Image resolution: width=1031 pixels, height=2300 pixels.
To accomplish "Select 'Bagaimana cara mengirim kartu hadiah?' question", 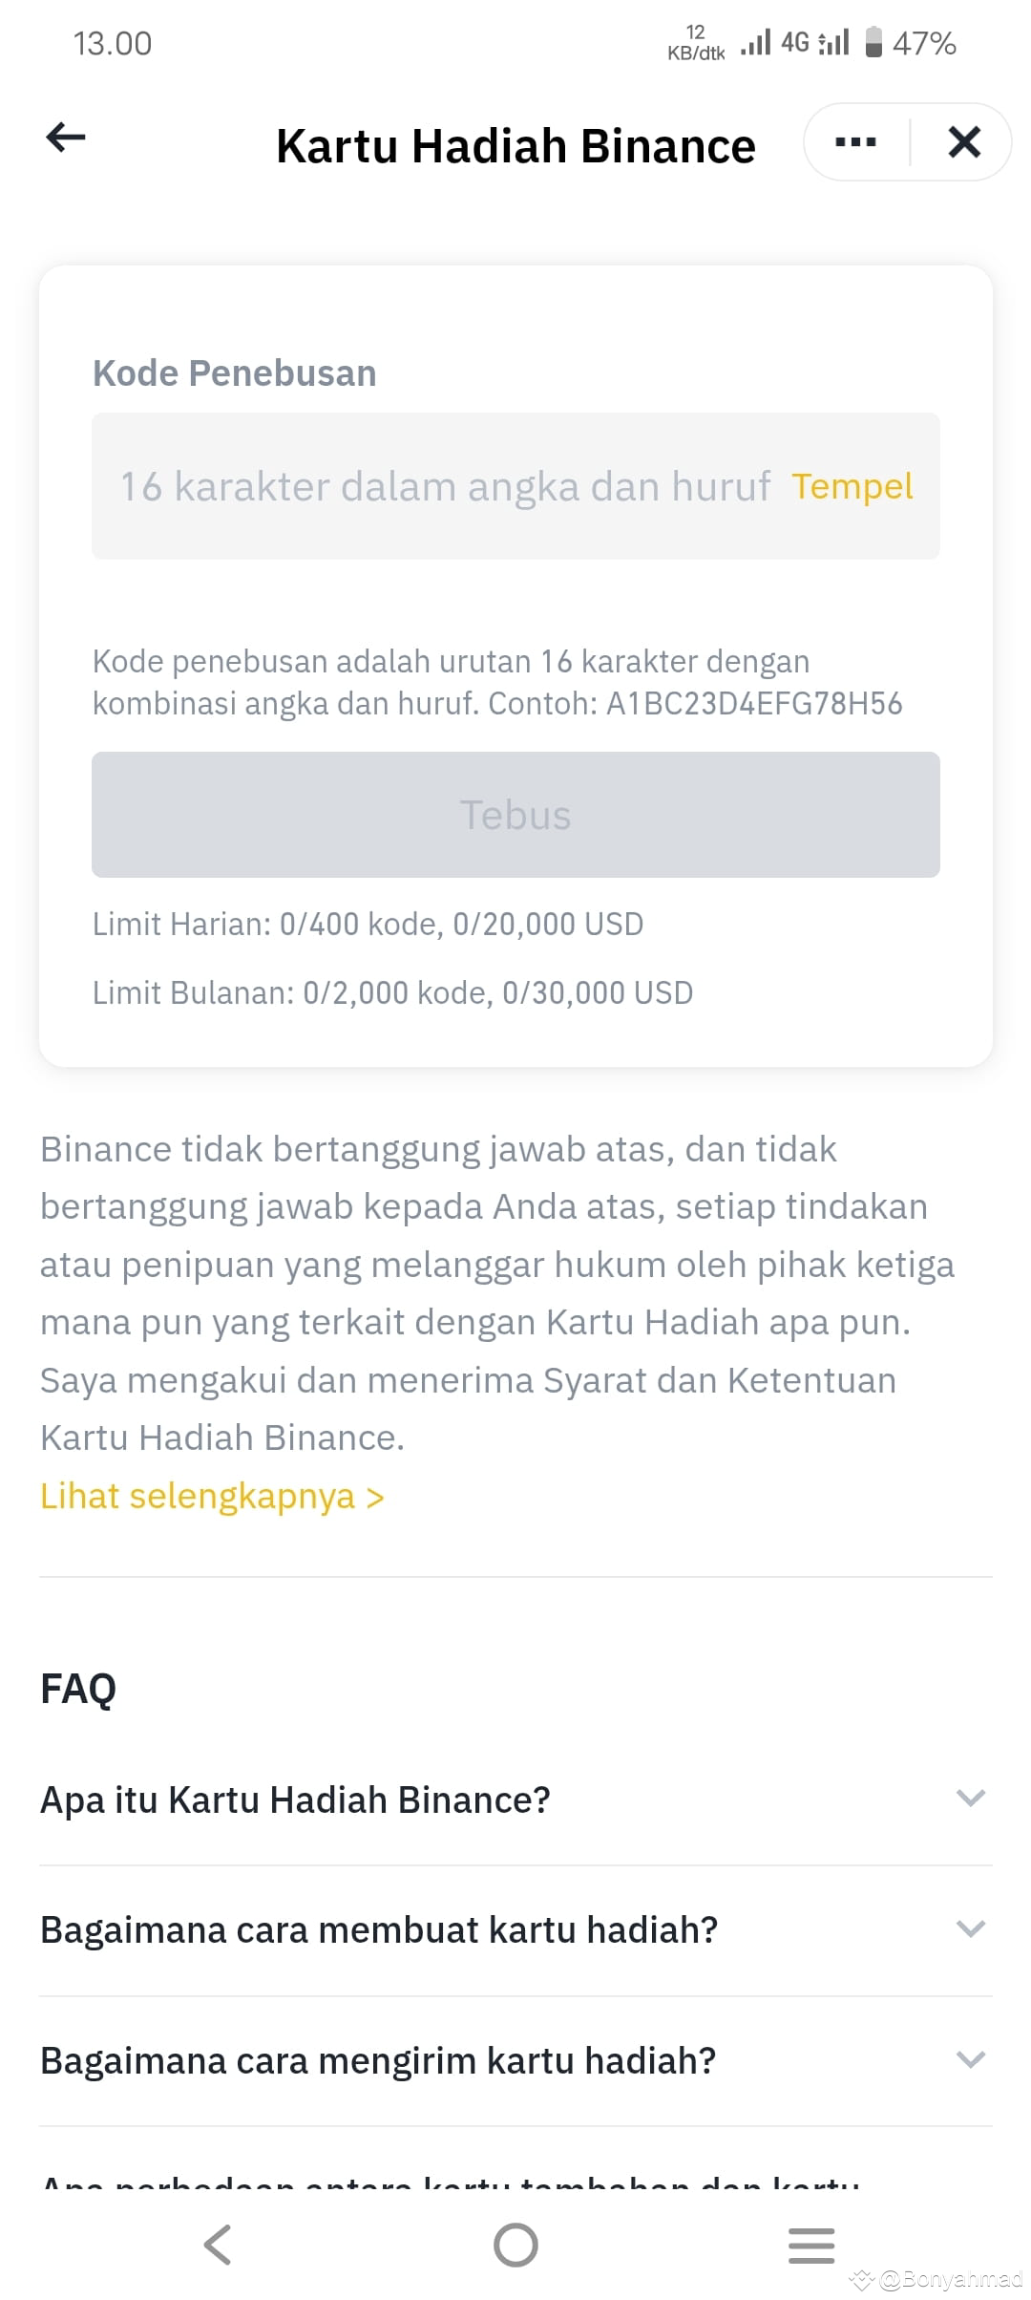I will point(378,2060).
